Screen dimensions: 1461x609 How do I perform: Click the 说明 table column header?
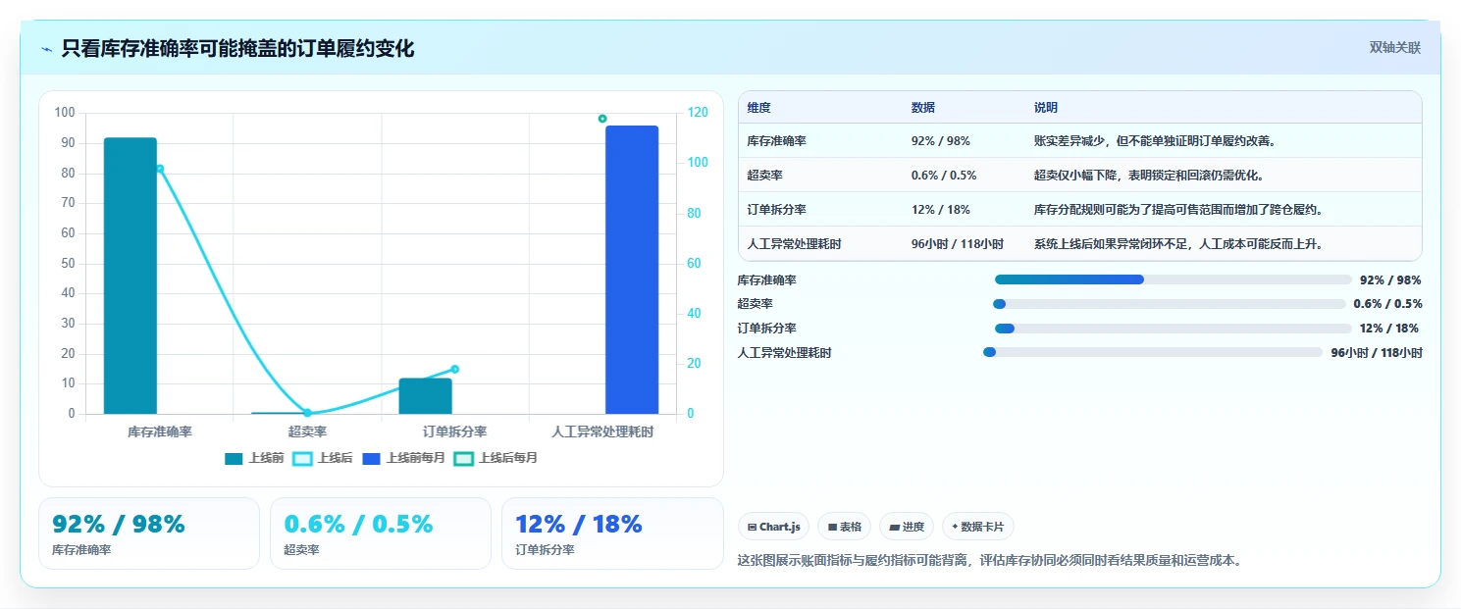(1046, 108)
